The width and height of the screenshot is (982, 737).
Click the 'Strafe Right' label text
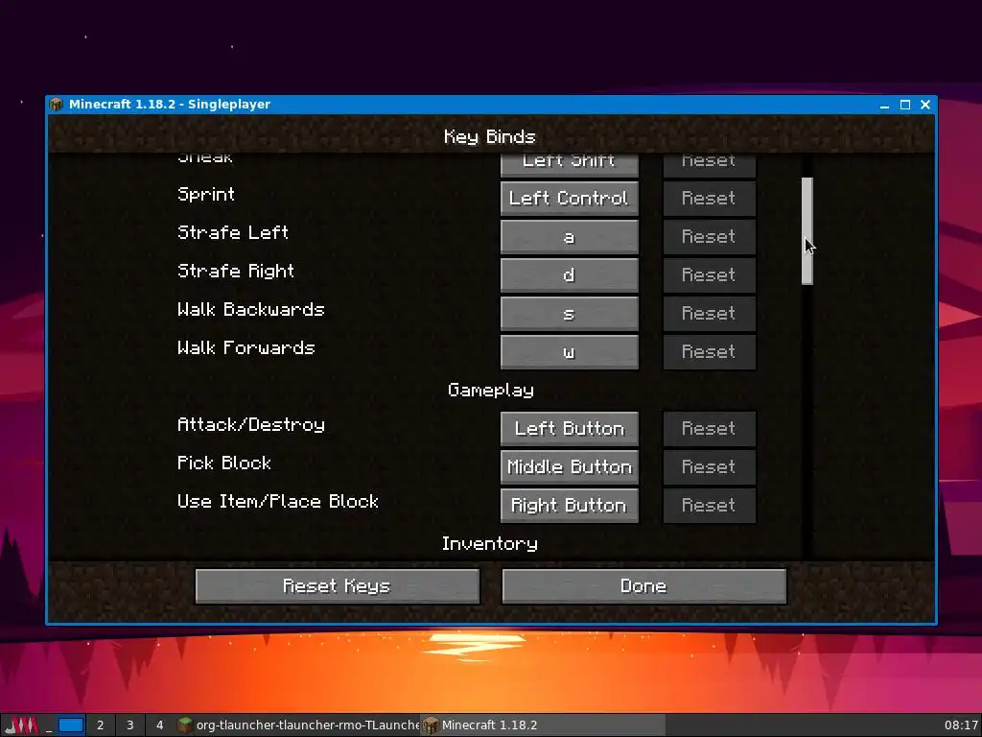click(236, 272)
